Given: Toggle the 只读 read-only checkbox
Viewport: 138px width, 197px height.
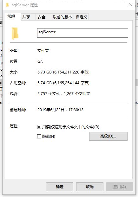Looking at the screenshot, I should click(39, 127).
